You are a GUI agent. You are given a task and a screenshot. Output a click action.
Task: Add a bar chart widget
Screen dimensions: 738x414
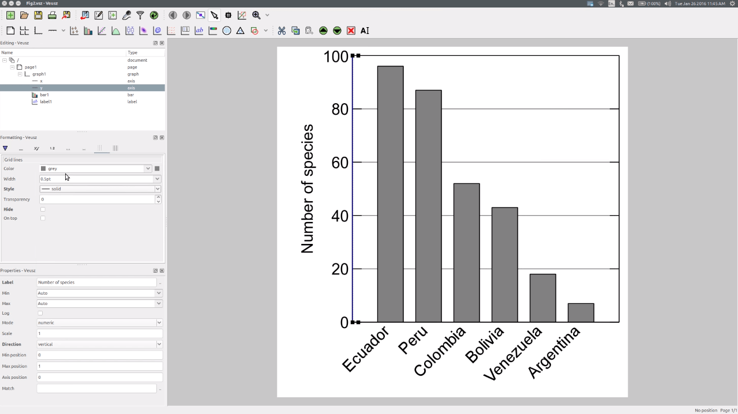click(x=88, y=31)
